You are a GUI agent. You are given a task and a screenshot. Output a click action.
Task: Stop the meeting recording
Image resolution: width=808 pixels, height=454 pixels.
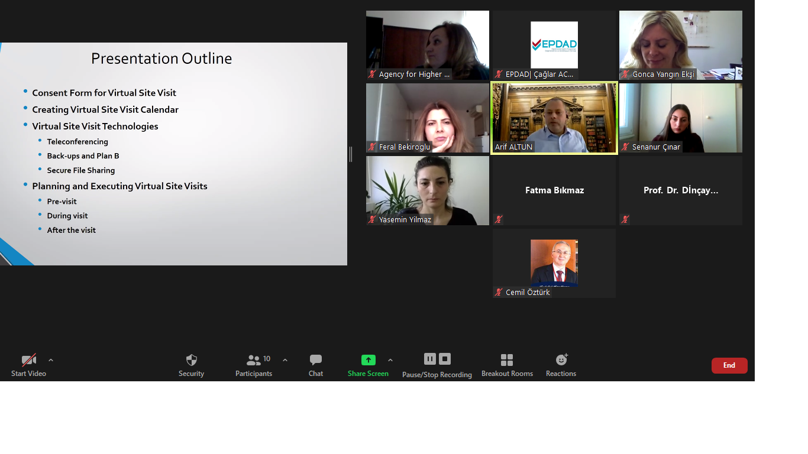point(445,359)
